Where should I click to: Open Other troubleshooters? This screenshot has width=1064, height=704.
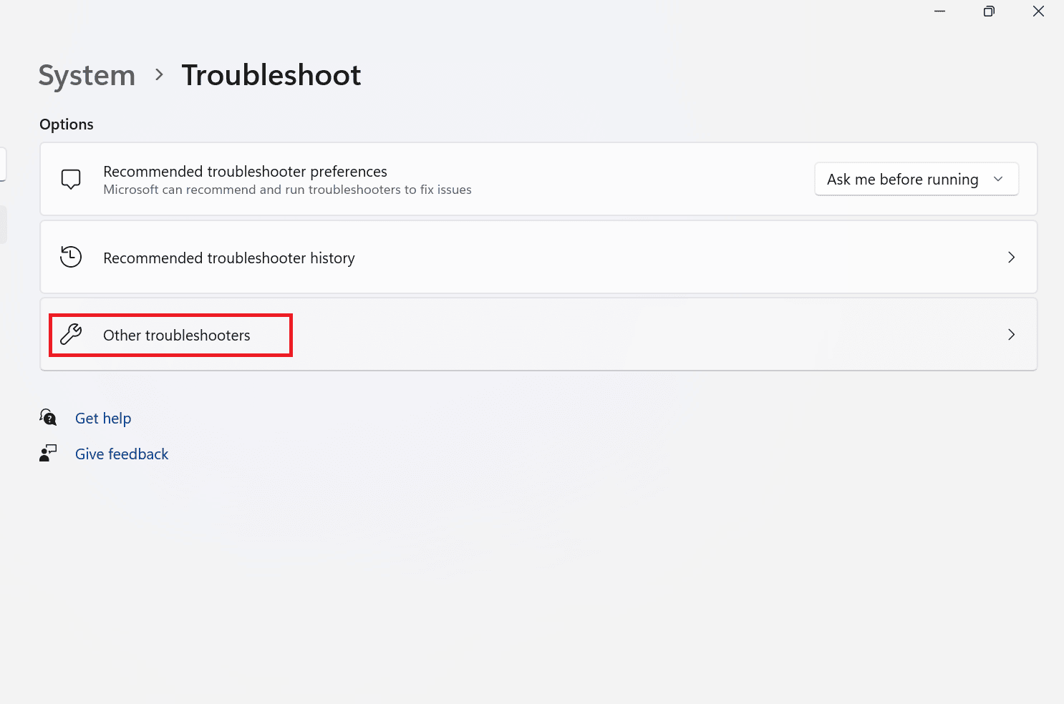click(x=177, y=336)
